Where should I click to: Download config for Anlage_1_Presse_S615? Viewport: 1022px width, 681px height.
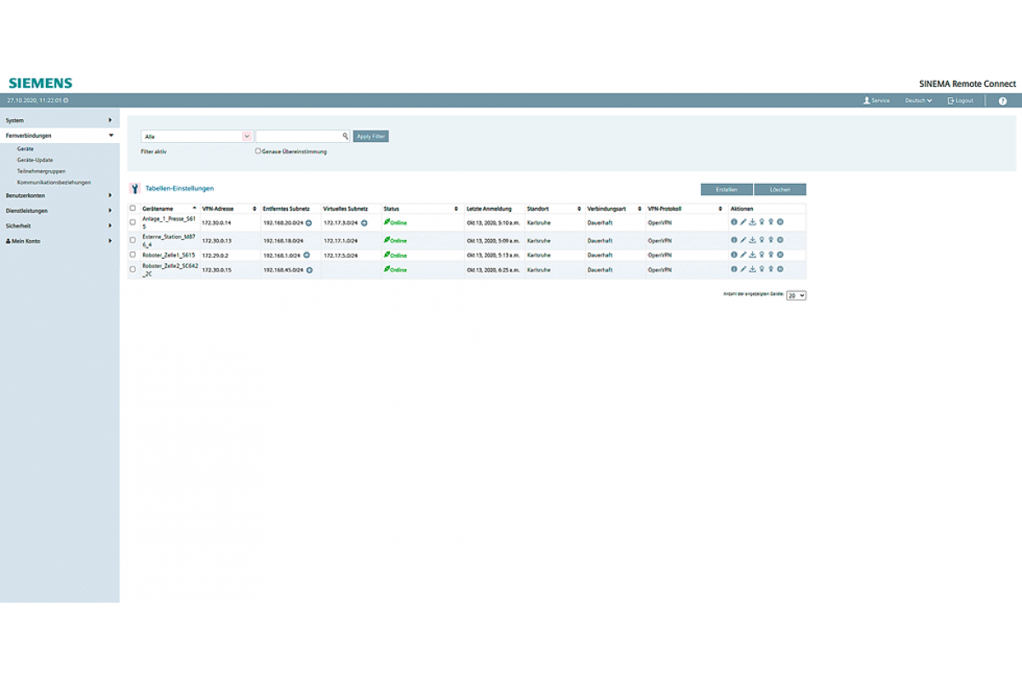(752, 222)
